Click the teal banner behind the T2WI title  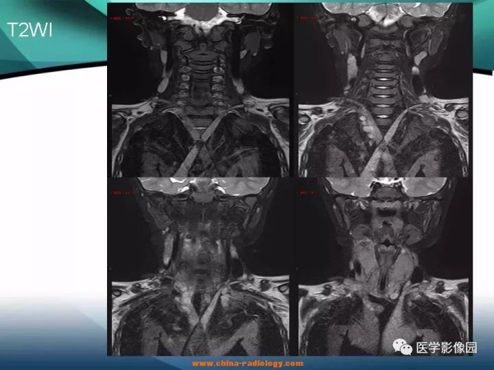pyautogui.click(x=54, y=35)
